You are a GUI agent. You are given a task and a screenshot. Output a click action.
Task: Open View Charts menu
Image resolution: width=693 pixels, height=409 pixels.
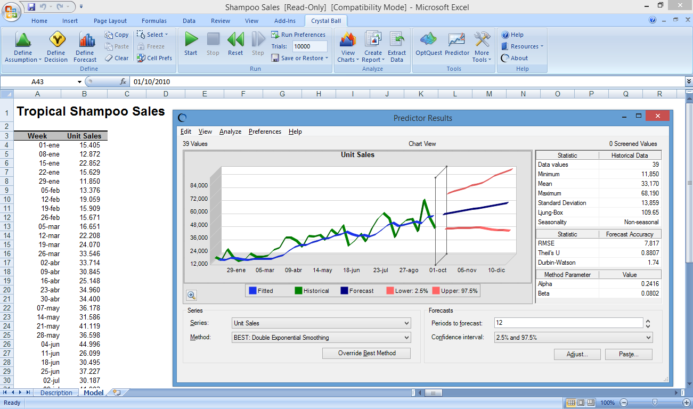pyautogui.click(x=348, y=47)
